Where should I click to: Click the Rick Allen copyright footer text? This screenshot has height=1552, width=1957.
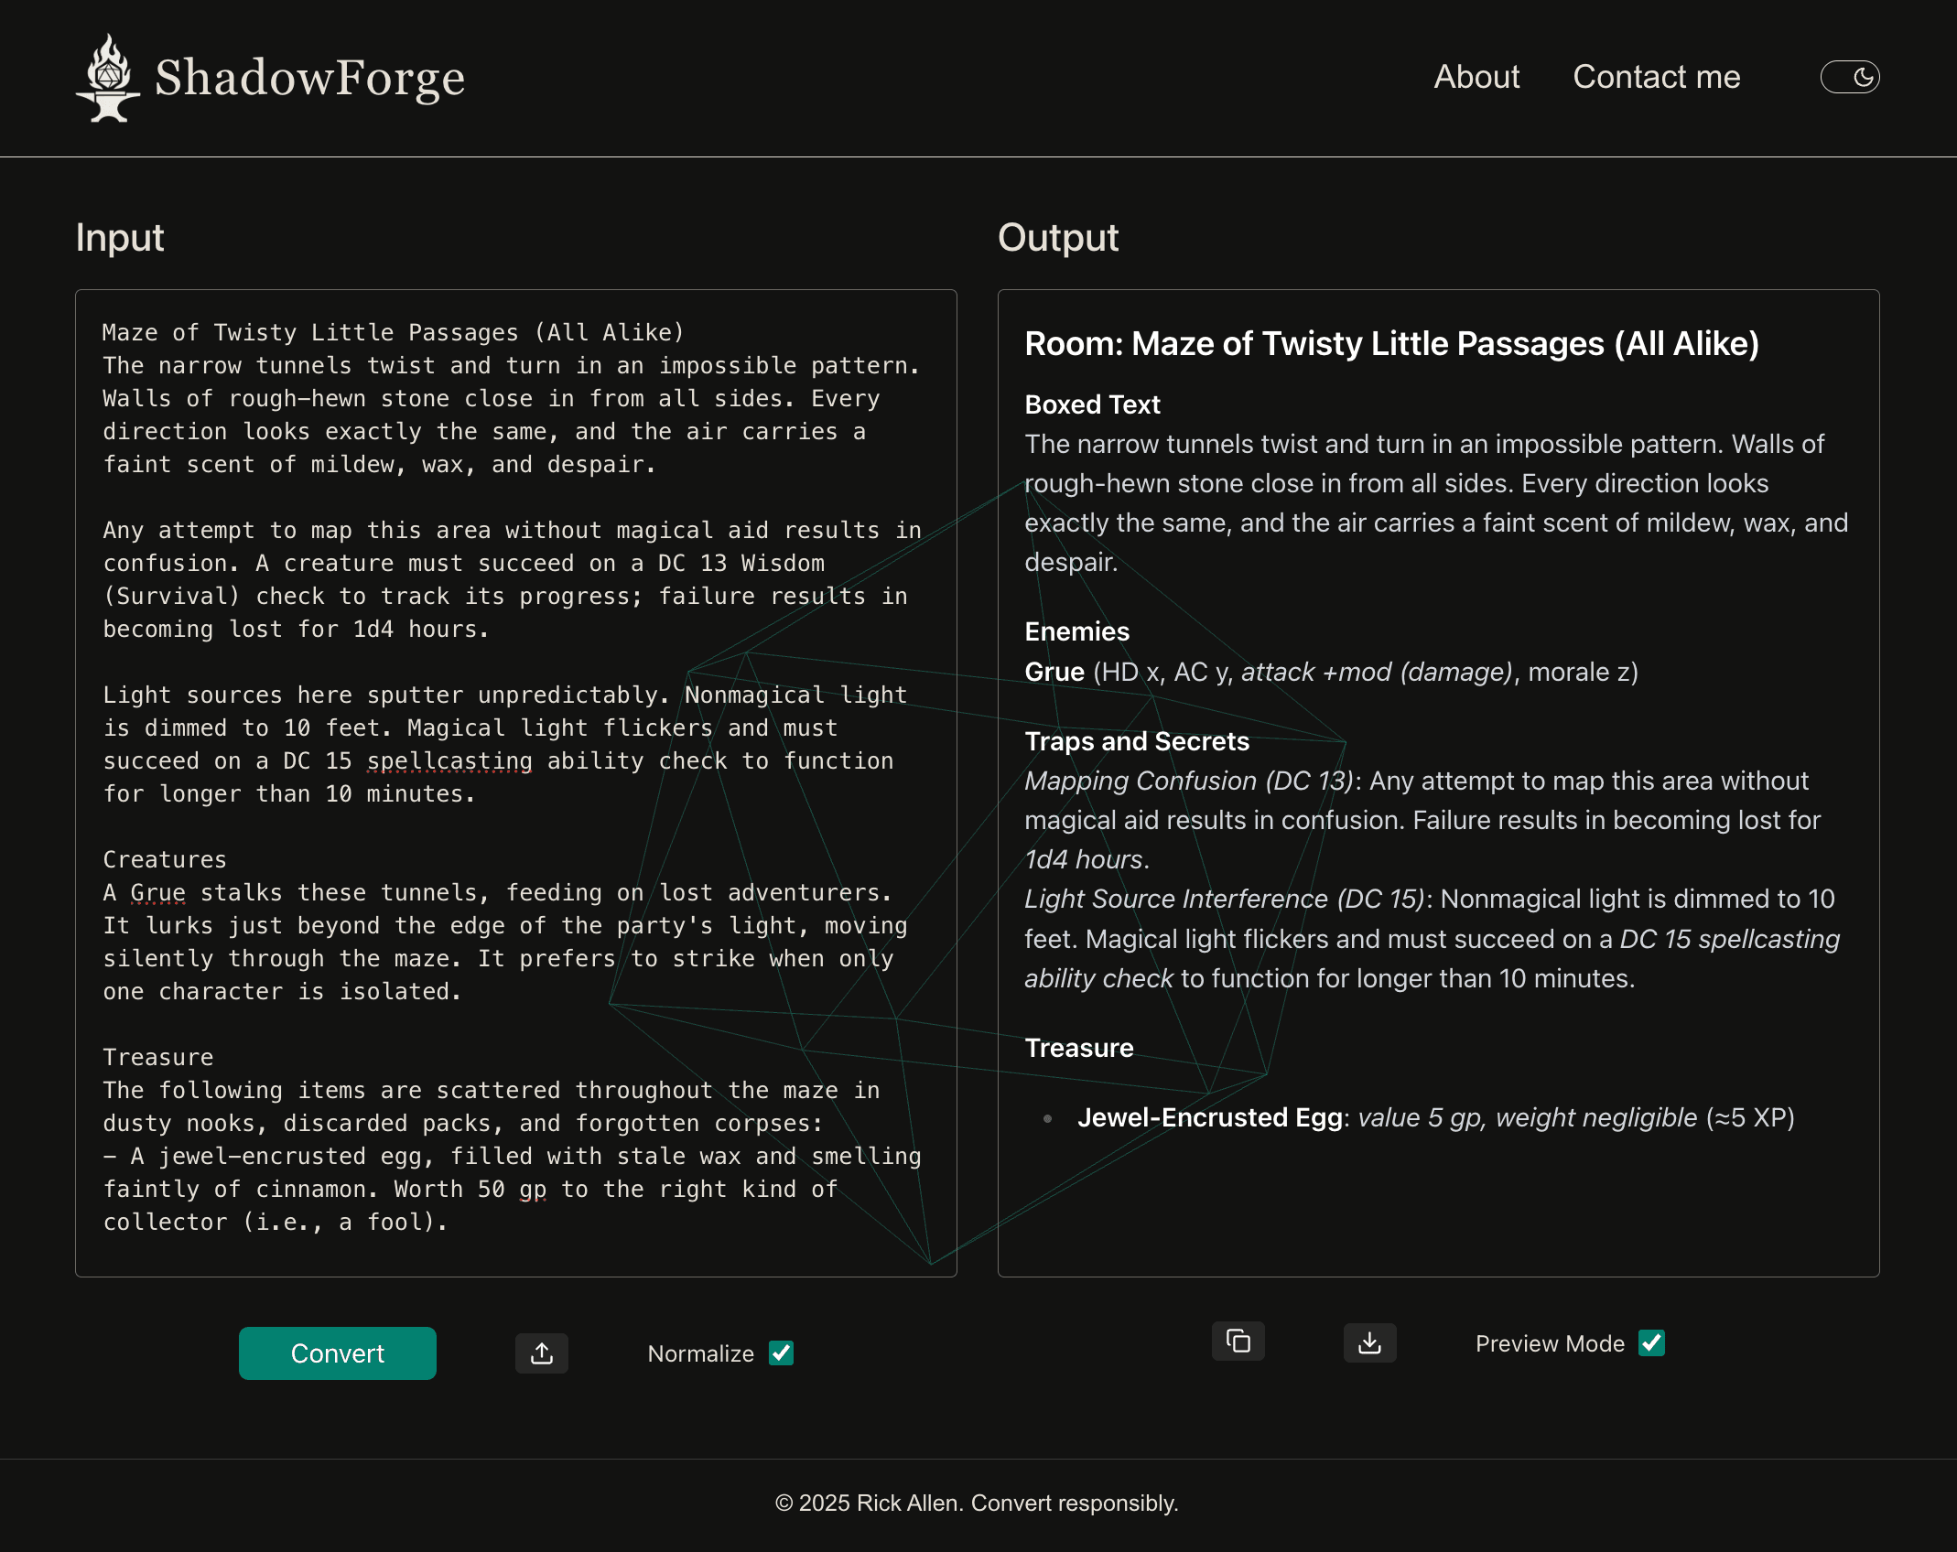977,1502
